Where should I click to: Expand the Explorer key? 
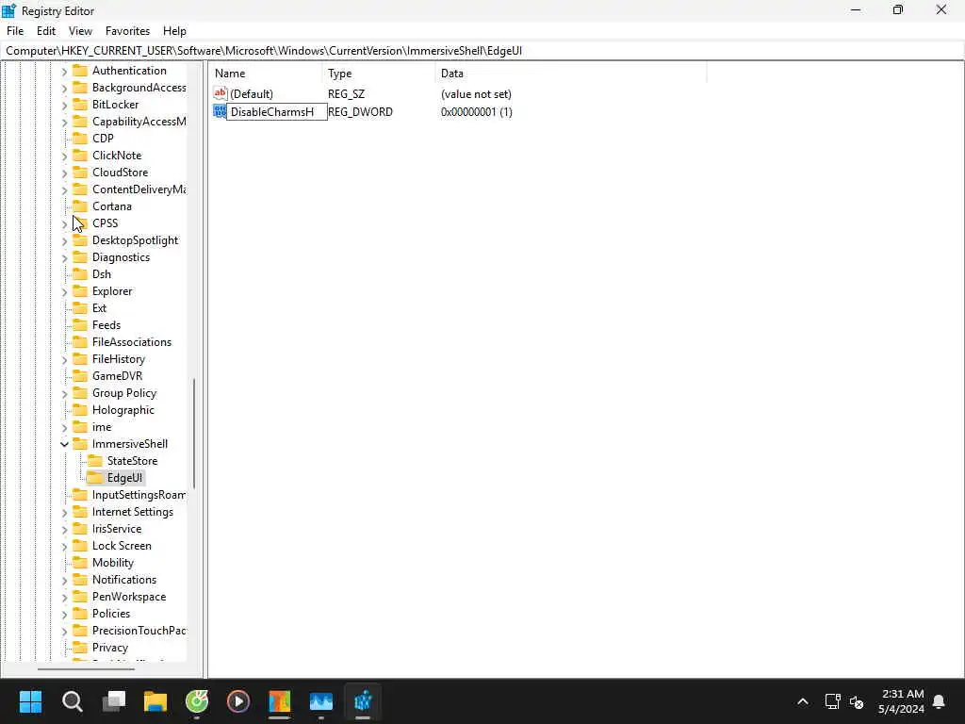tap(65, 292)
